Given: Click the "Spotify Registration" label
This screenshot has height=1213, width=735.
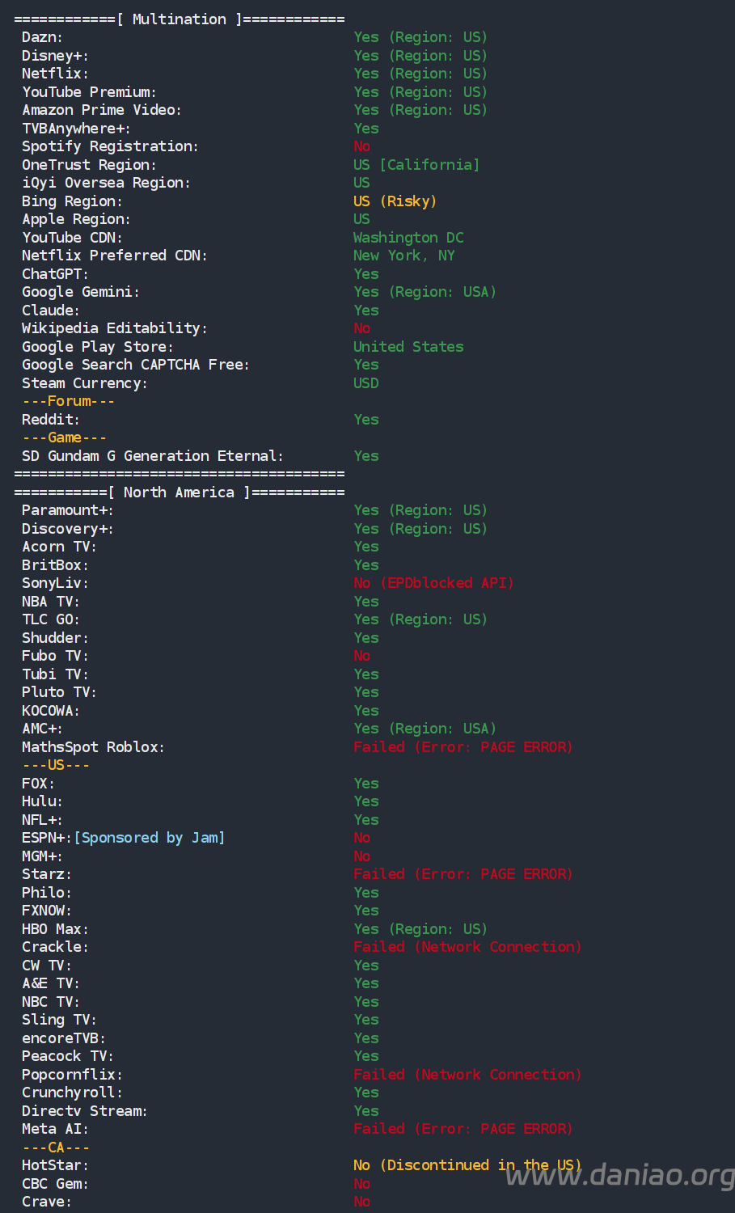Looking at the screenshot, I should pos(110,146).
